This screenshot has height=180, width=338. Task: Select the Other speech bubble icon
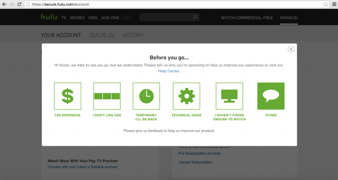pos(271,96)
